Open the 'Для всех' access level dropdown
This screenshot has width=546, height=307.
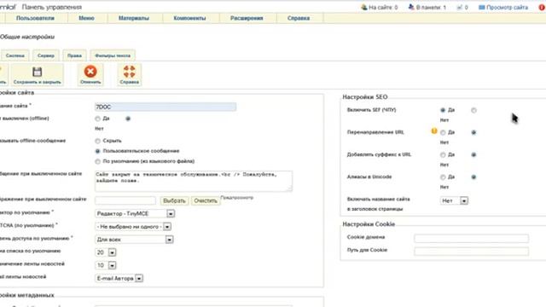click(134, 240)
